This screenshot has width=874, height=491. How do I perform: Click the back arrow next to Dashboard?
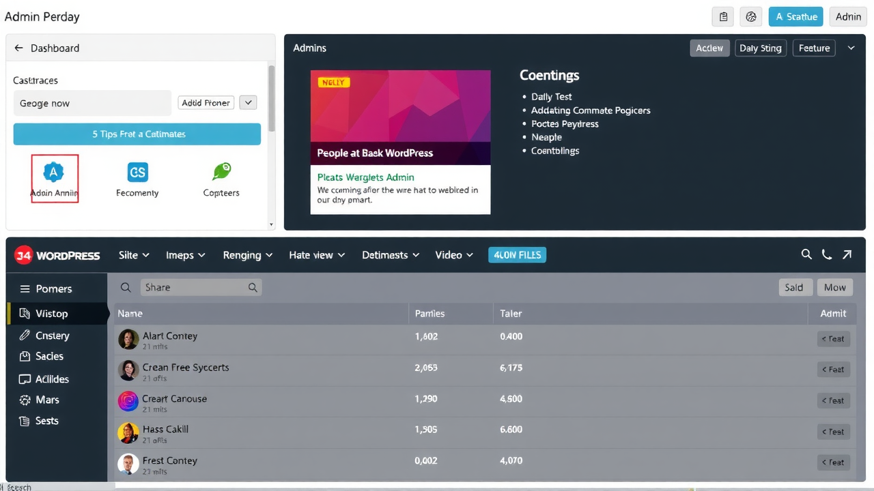[x=18, y=48]
